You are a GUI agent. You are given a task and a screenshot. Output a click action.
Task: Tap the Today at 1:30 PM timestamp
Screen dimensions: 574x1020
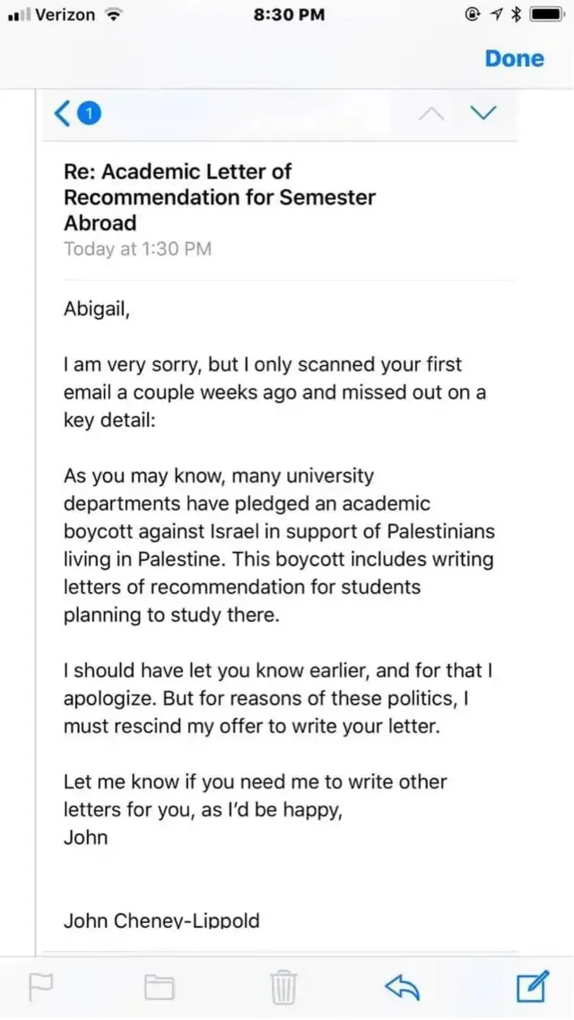coord(138,248)
